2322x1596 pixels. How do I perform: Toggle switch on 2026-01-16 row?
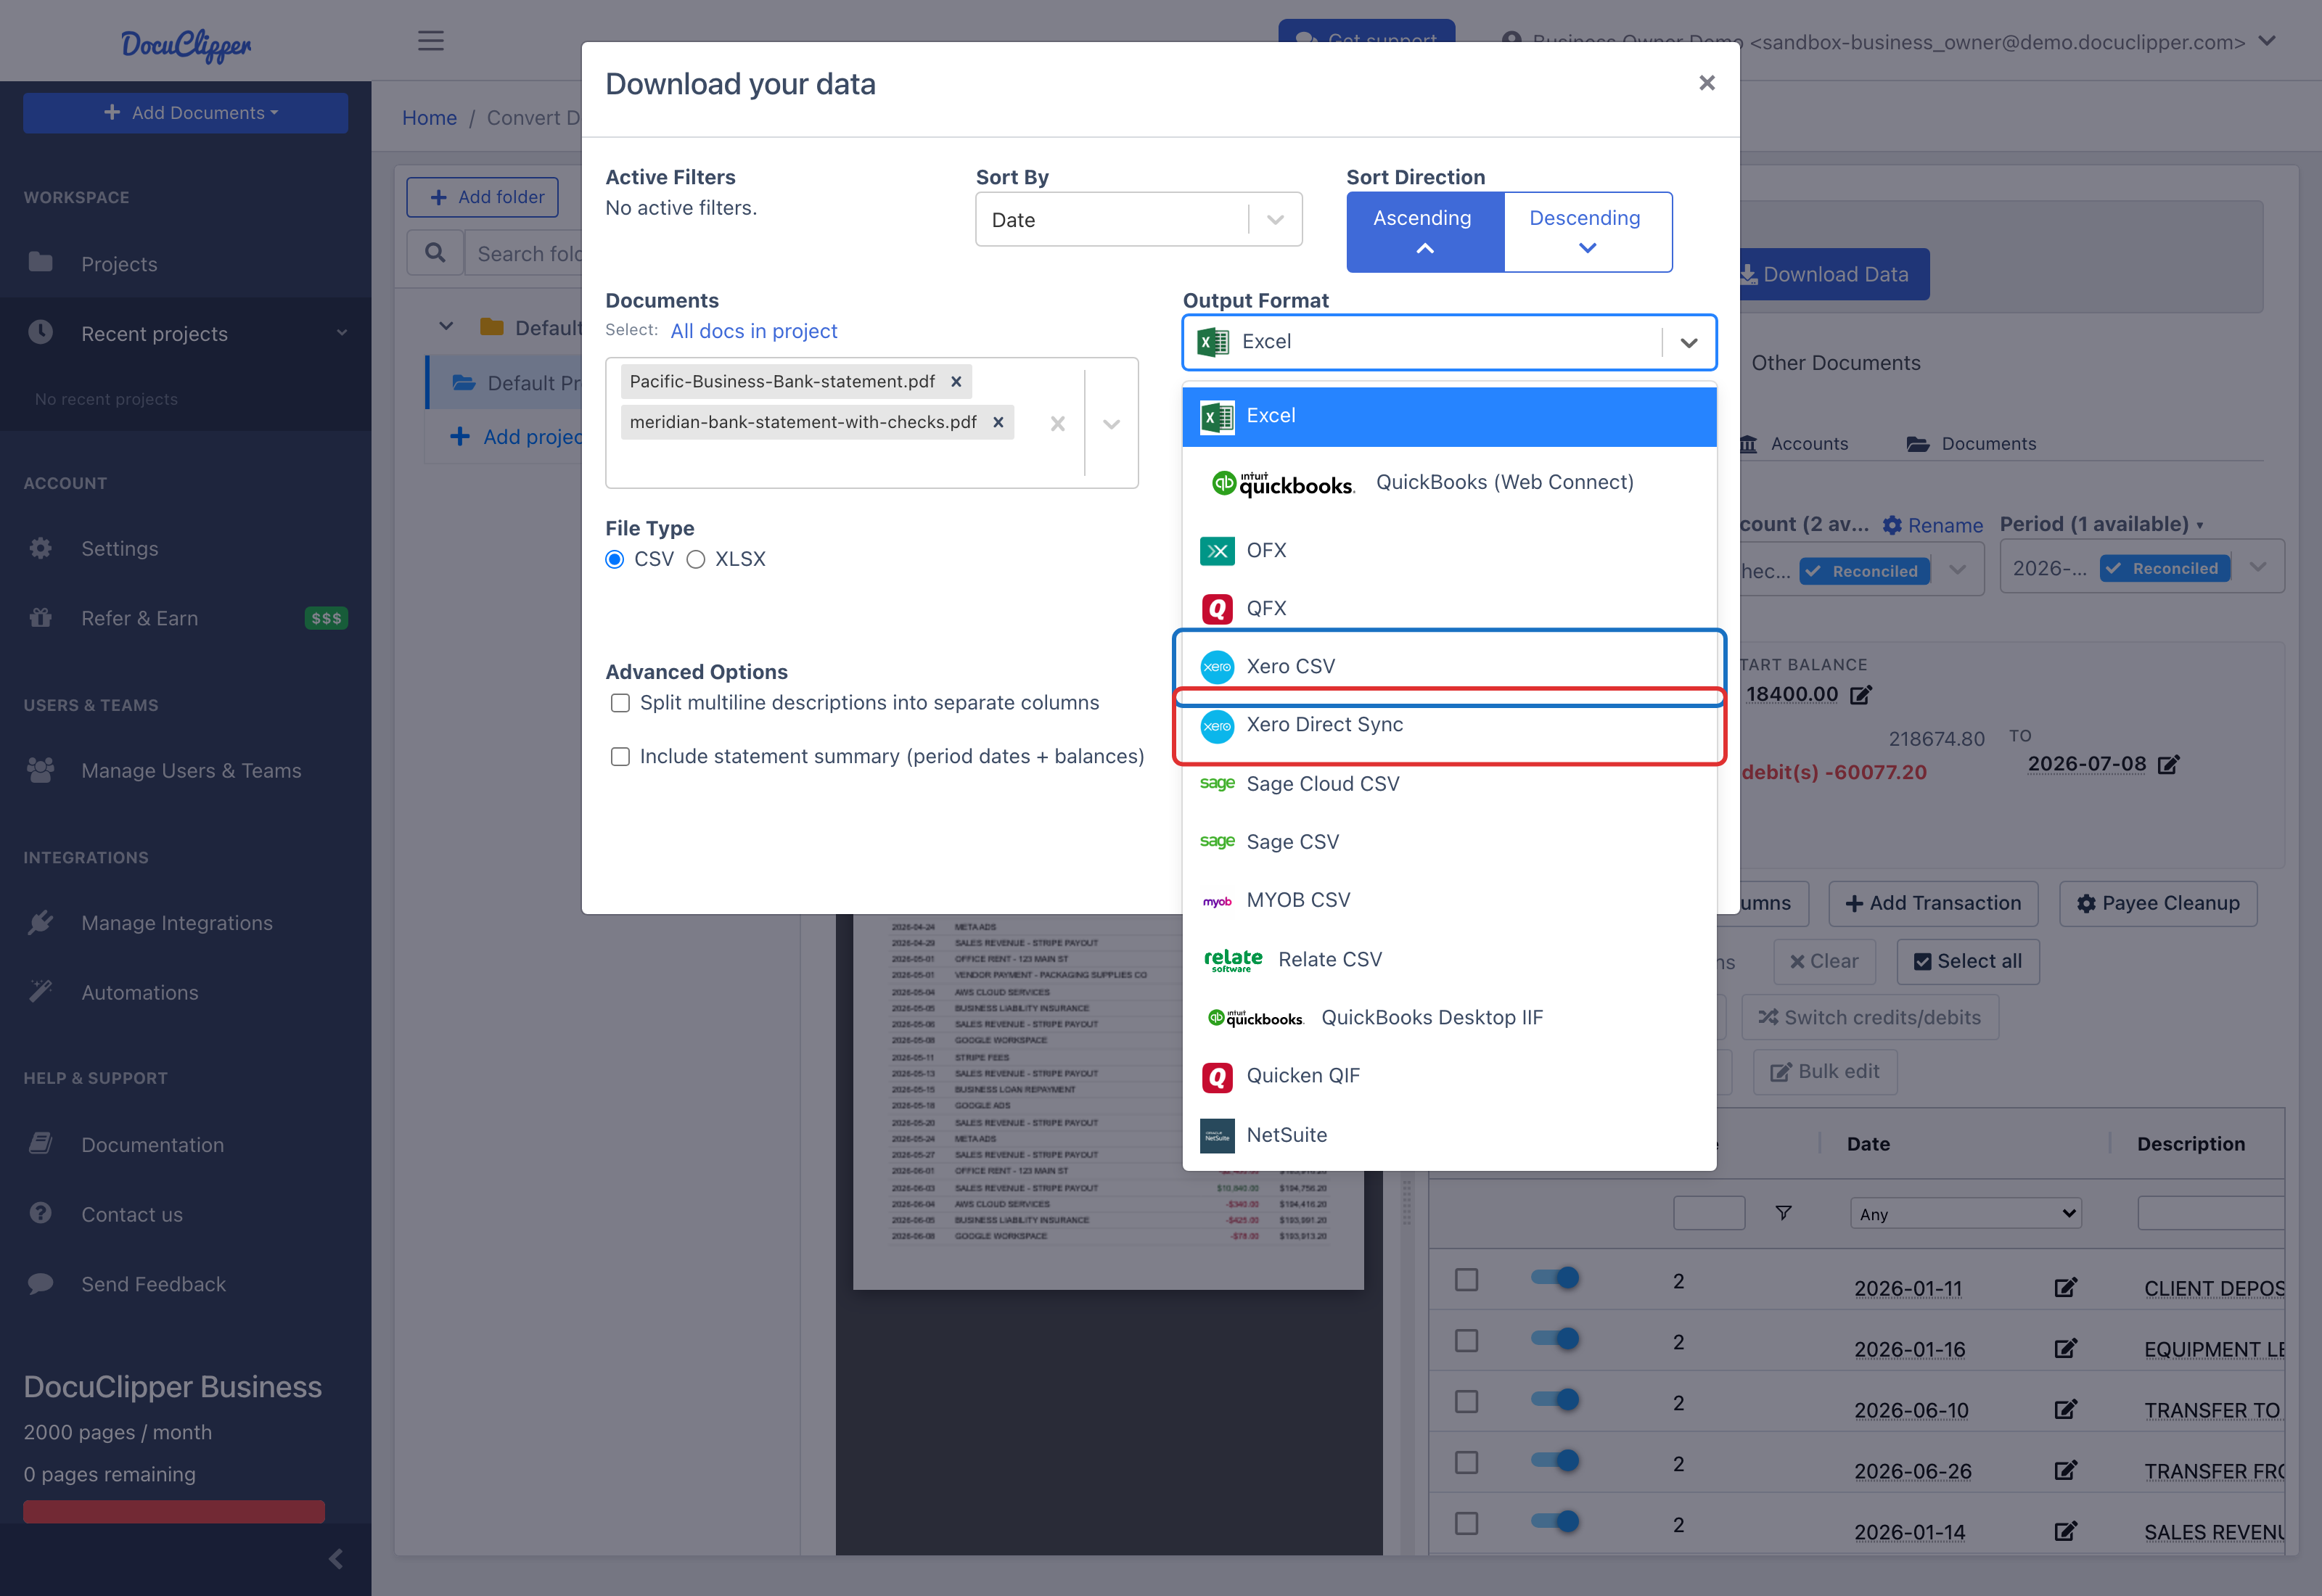1555,1340
